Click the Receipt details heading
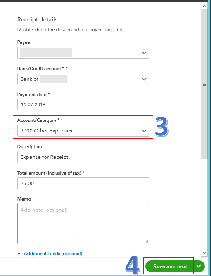Image resolution: width=211 pixels, height=276 pixels. click(37, 19)
